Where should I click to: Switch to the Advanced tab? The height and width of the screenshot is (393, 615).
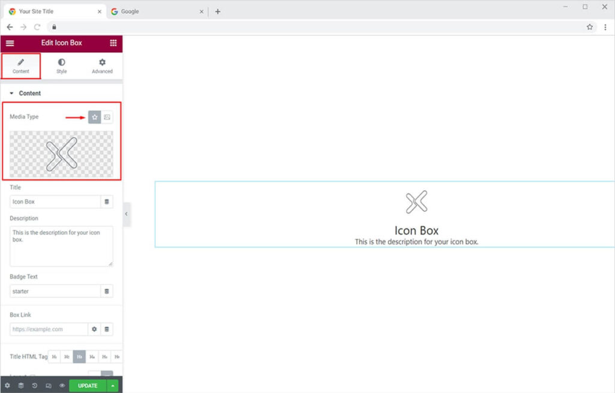(x=102, y=66)
